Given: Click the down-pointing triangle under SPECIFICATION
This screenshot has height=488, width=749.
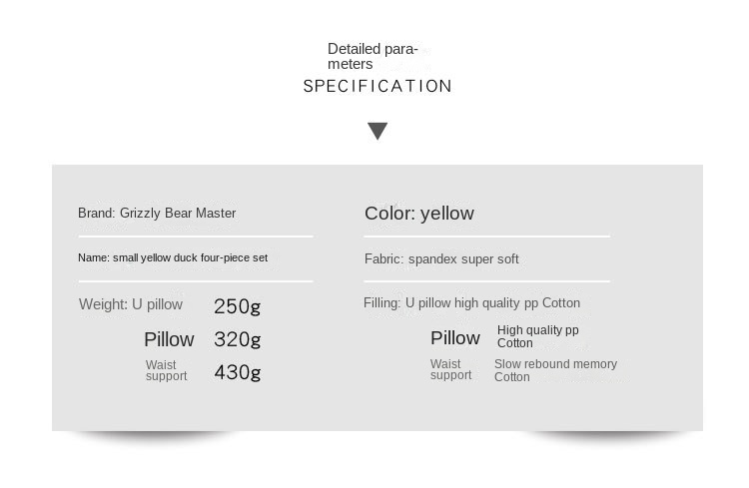Looking at the screenshot, I should point(377,131).
